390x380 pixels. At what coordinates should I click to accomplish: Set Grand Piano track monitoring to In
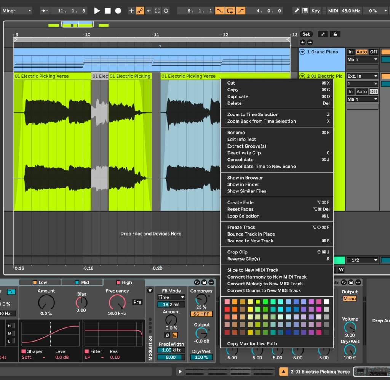click(351, 51)
